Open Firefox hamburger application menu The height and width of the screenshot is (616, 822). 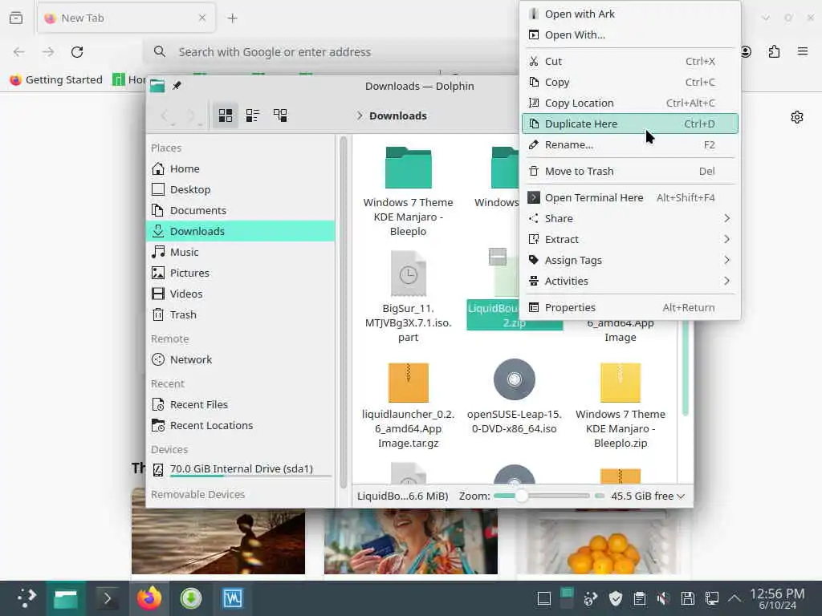(803, 51)
